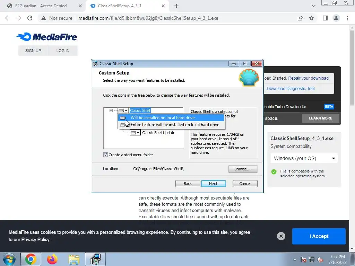Open Windows Start menu orb

9,259
